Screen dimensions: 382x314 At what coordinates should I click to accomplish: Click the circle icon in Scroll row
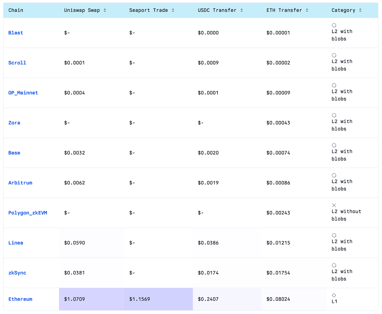[x=334, y=55]
